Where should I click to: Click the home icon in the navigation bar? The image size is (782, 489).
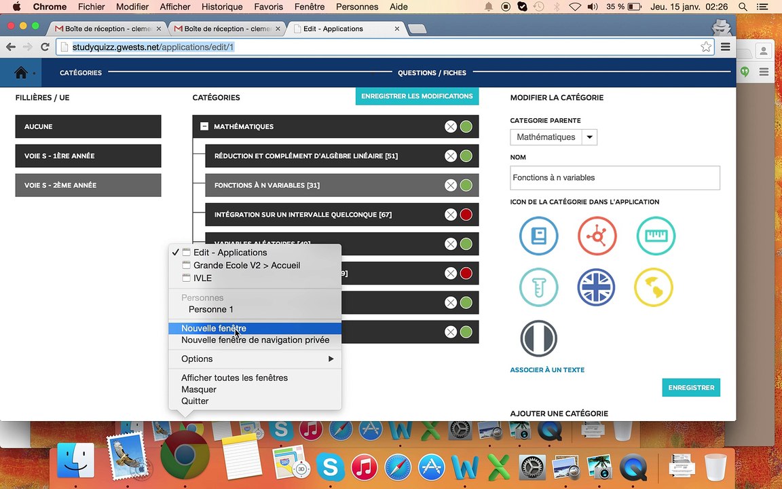point(21,73)
